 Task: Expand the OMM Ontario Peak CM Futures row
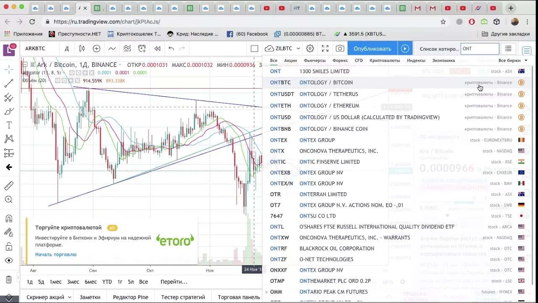(266, 292)
